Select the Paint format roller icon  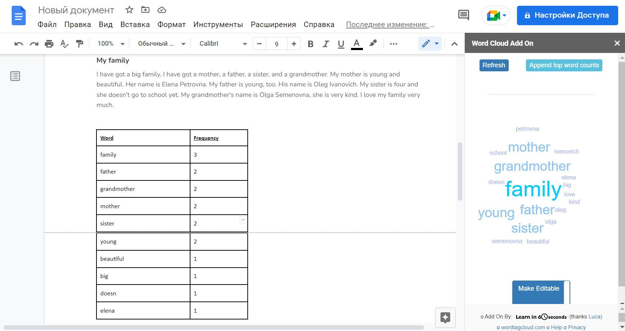point(80,44)
